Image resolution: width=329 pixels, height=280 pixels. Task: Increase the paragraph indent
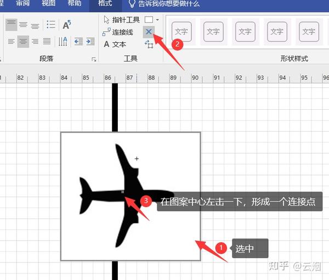point(90,41)
